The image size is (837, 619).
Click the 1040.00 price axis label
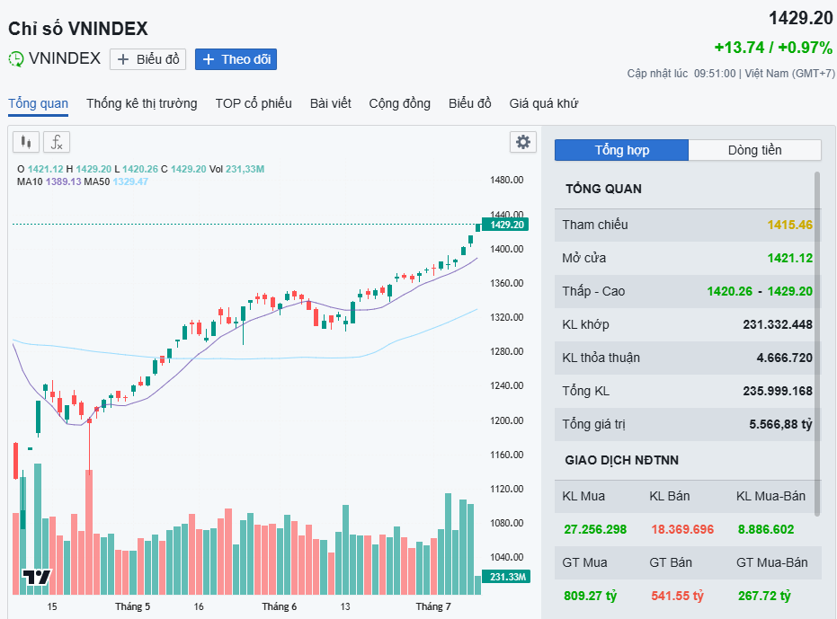[506, 557]
